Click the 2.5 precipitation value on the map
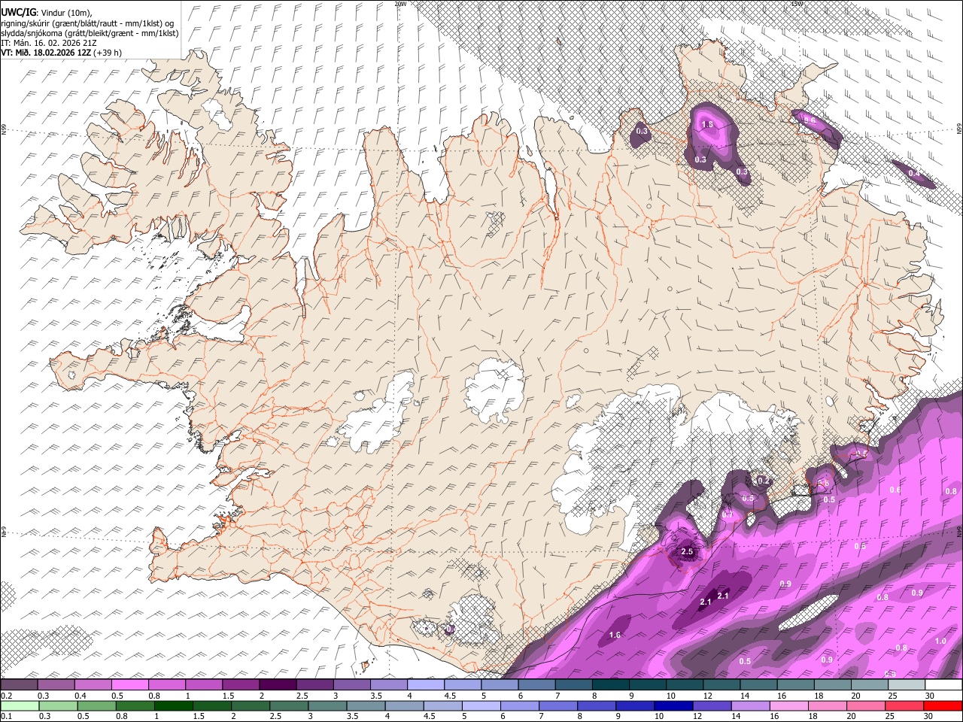 (x=686, y=551)
